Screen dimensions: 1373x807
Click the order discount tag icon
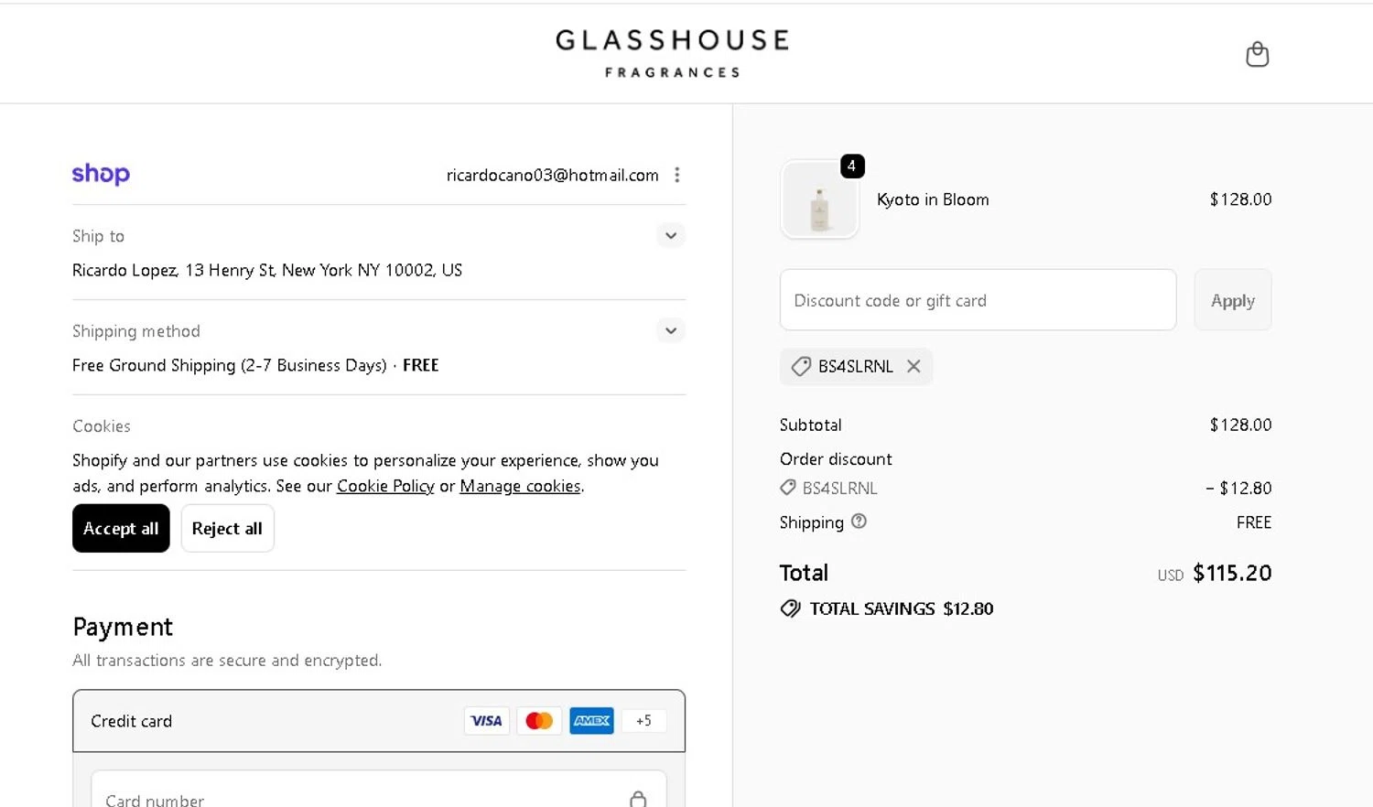pyautogui.click(x=788, y=488)
